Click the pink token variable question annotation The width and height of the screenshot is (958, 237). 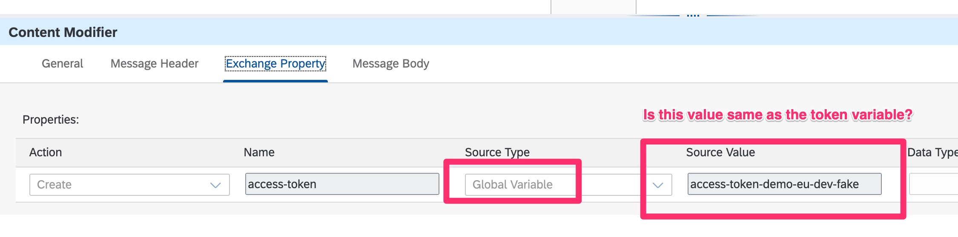(777, 115)
